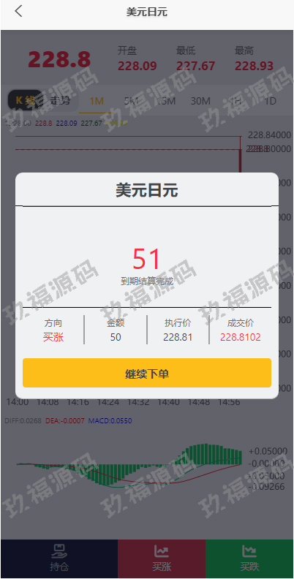Click the 美元日元 dialog title
Image resolution: width=294 pixels, height=579 pixels.
147,191
